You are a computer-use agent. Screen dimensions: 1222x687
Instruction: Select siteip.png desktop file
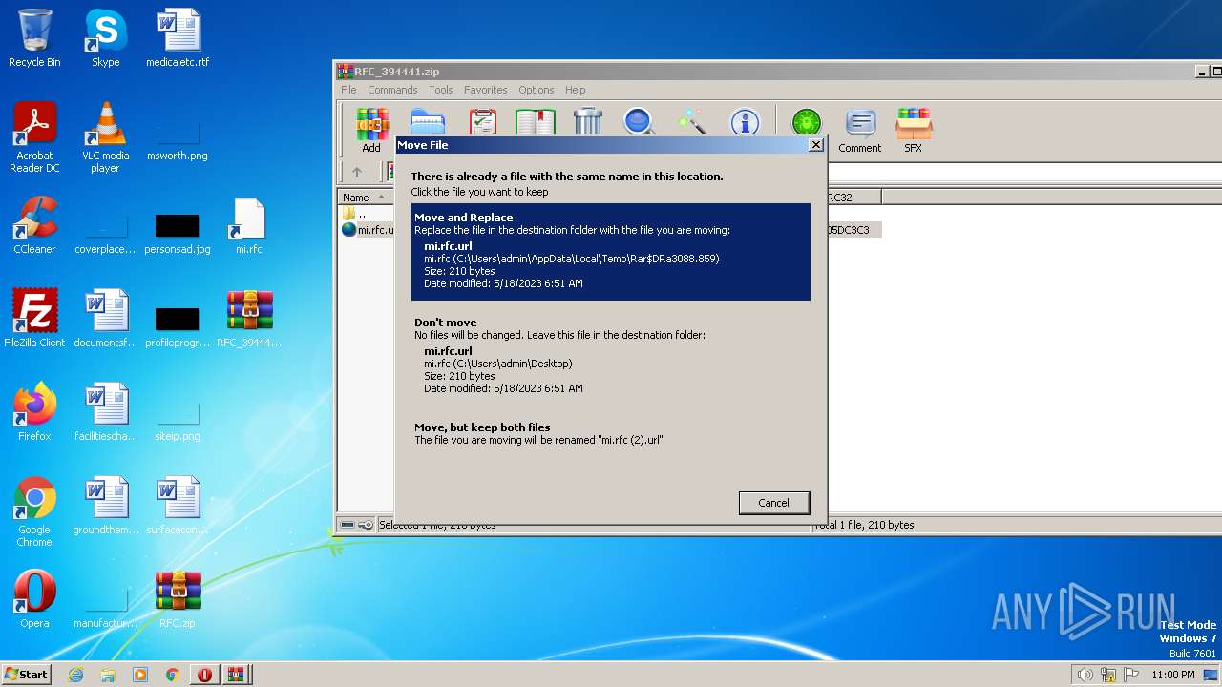178,420
